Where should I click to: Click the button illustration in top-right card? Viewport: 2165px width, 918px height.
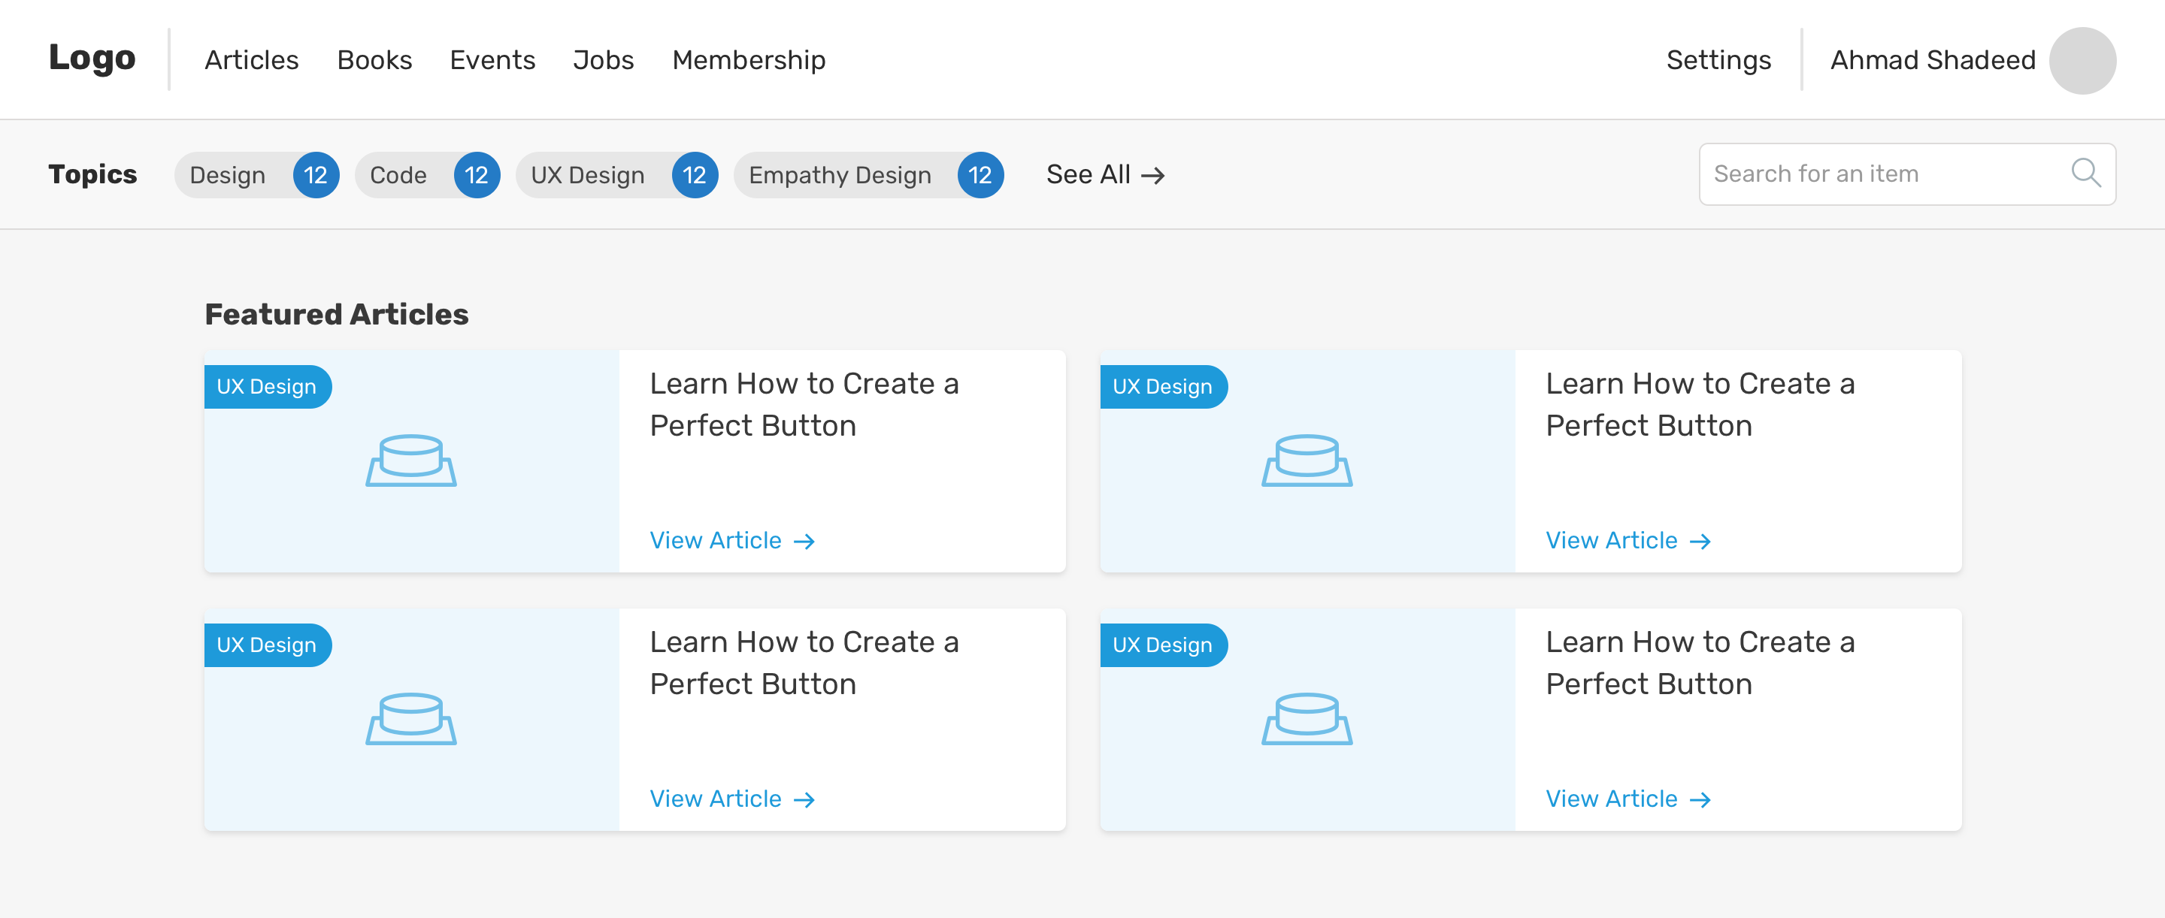tap(1306, 461)
